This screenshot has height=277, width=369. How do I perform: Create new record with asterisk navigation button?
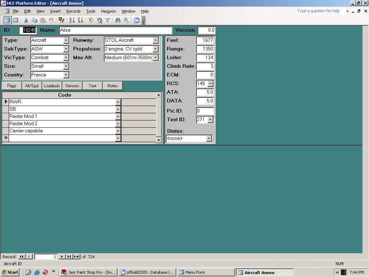click(x=77, y=256)
